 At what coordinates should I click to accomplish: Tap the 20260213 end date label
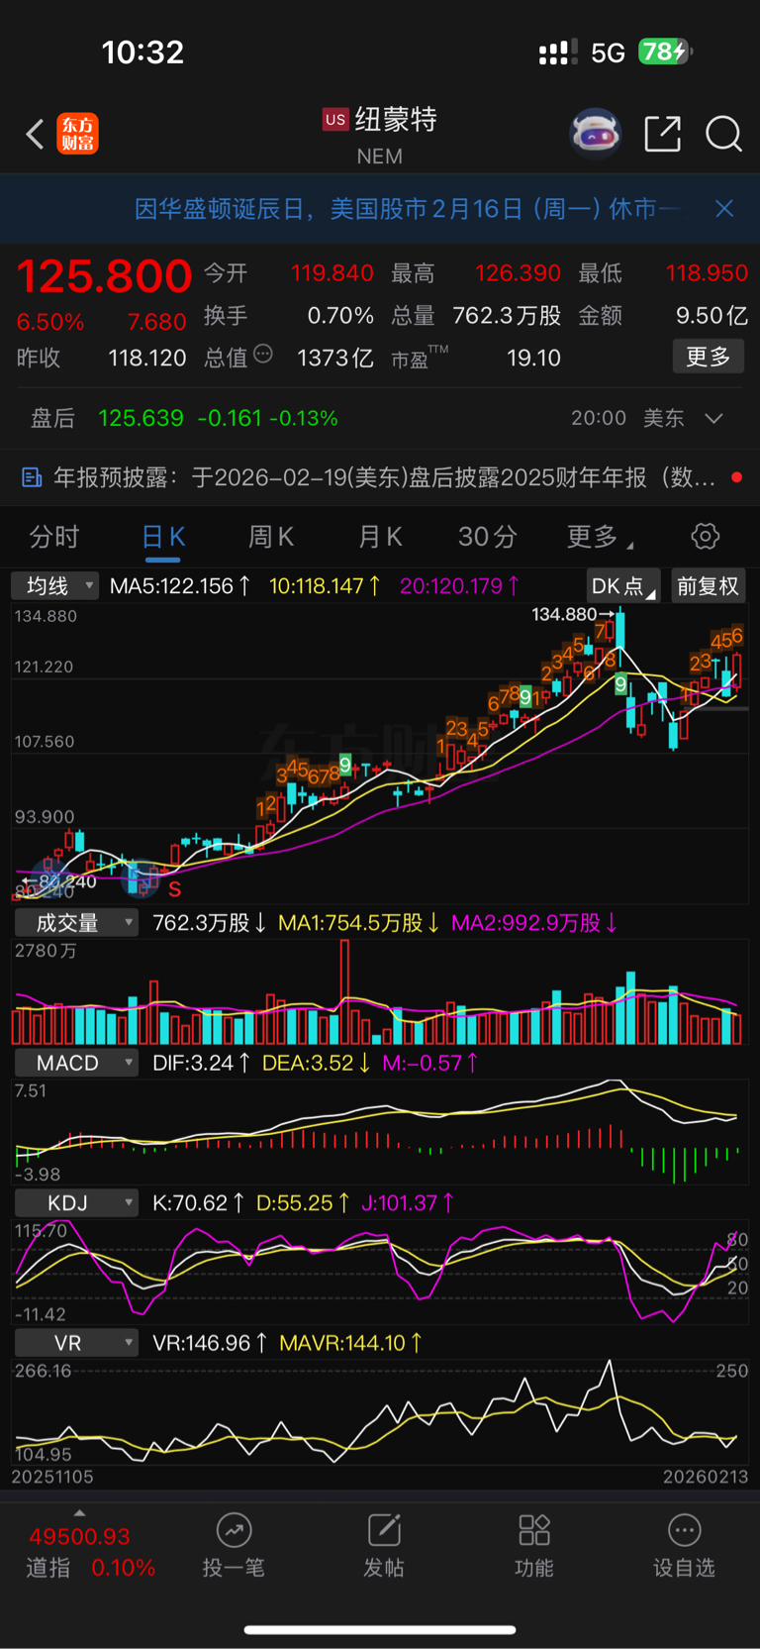click(706, 1477)
